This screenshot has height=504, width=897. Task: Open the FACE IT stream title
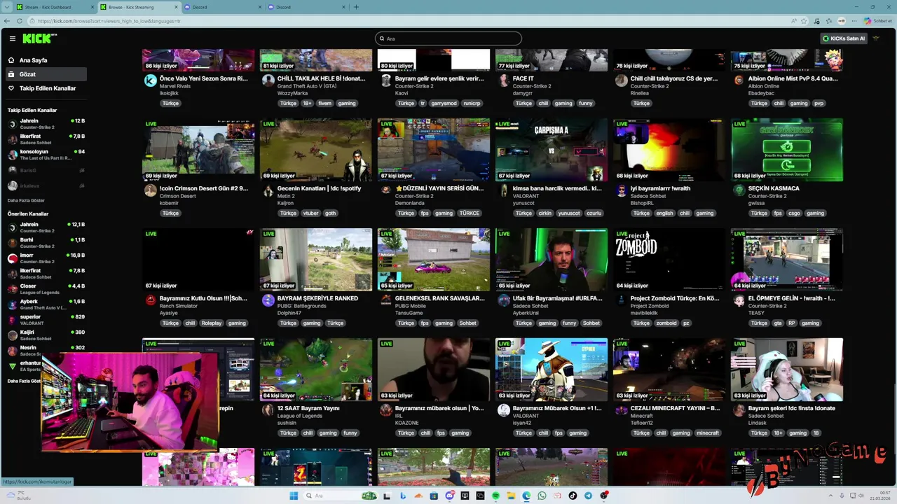pyautogui.click(x=523, y=78)
